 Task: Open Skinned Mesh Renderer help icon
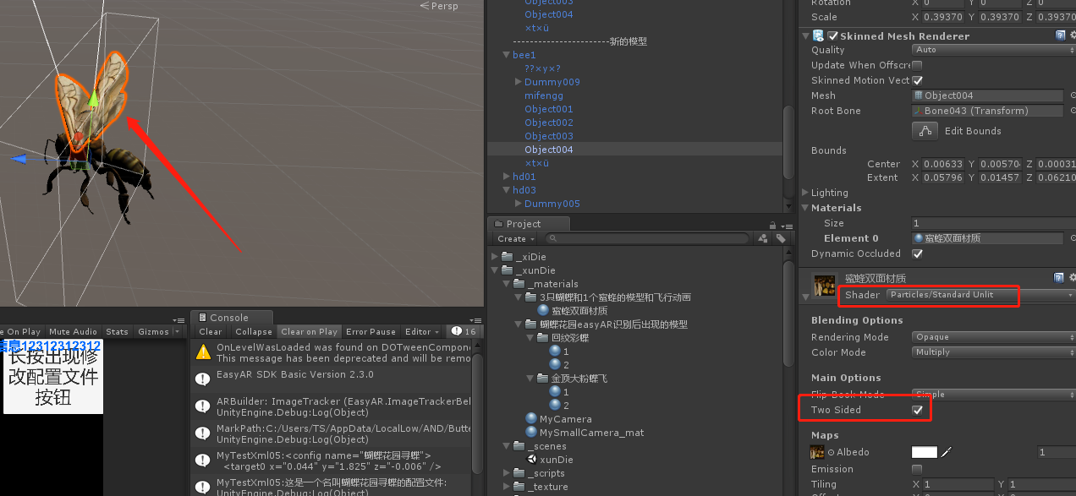(x=1060, y=35)
